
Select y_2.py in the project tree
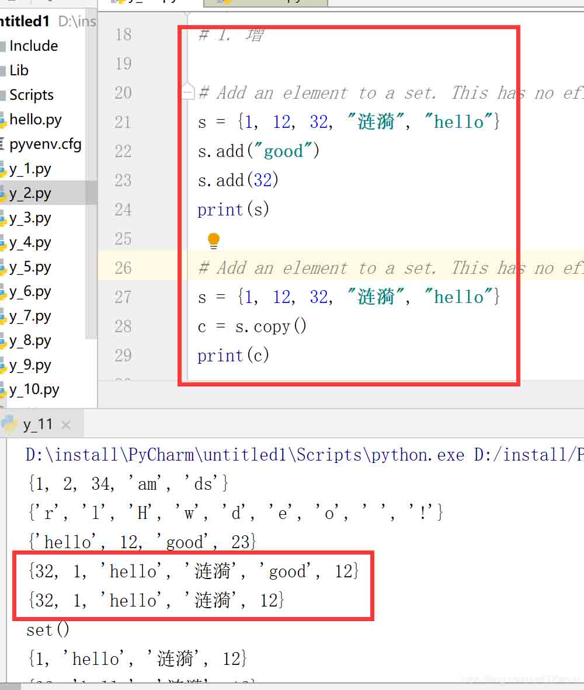[30, 193]
